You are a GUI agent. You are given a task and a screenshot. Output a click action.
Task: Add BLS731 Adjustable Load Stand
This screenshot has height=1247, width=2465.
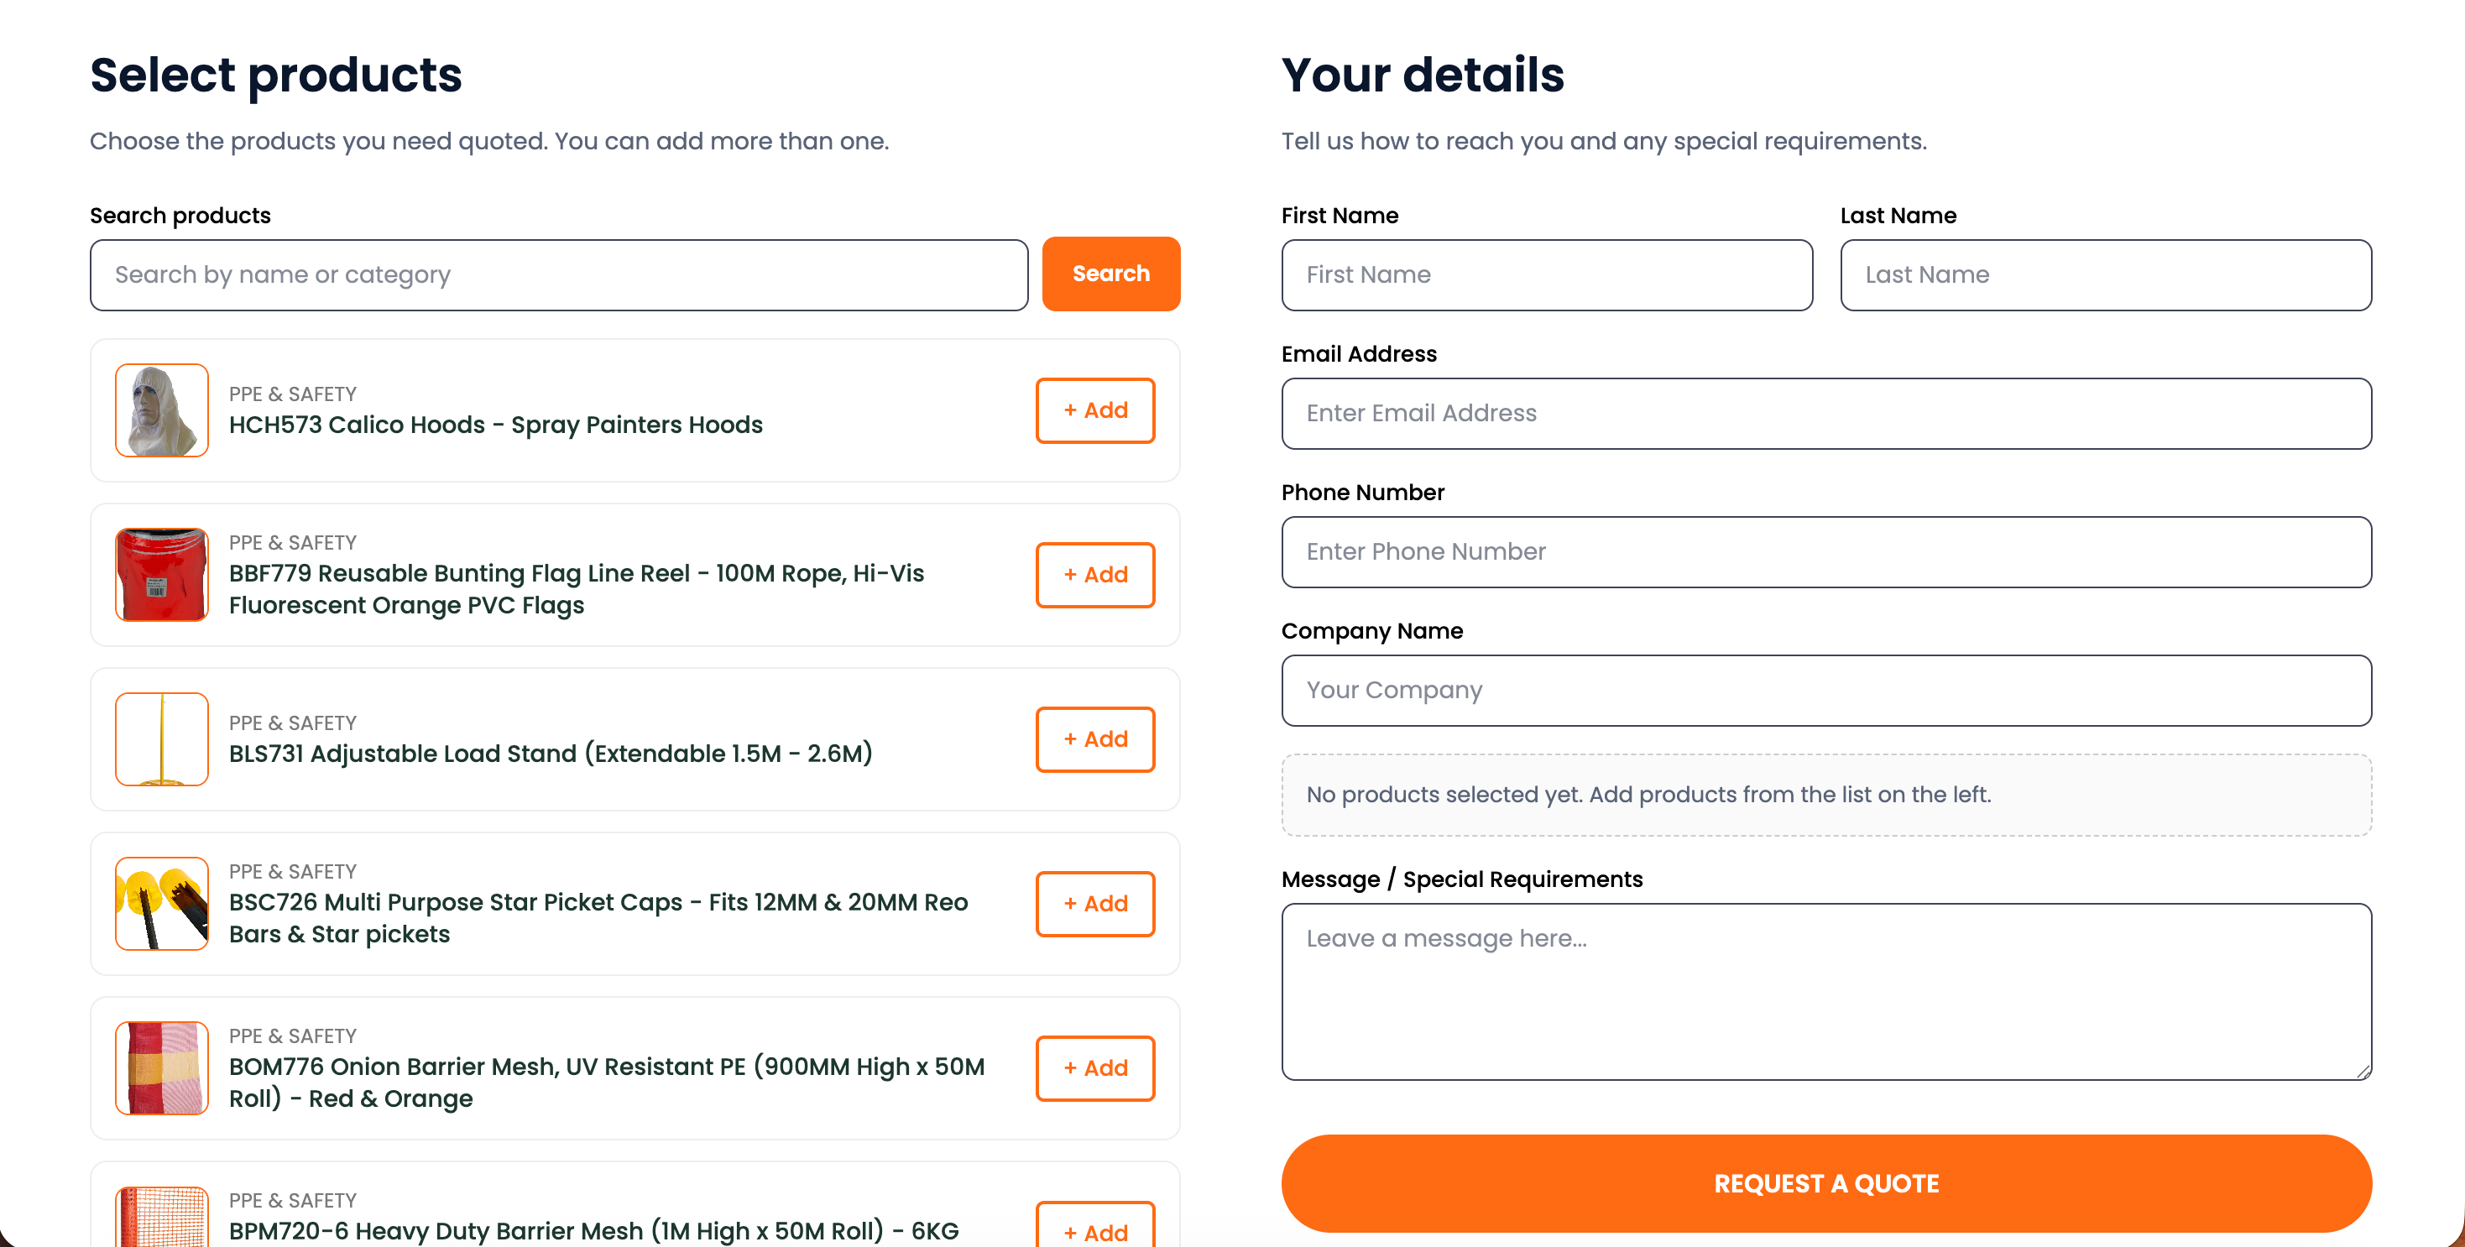tap(1094, 740)
